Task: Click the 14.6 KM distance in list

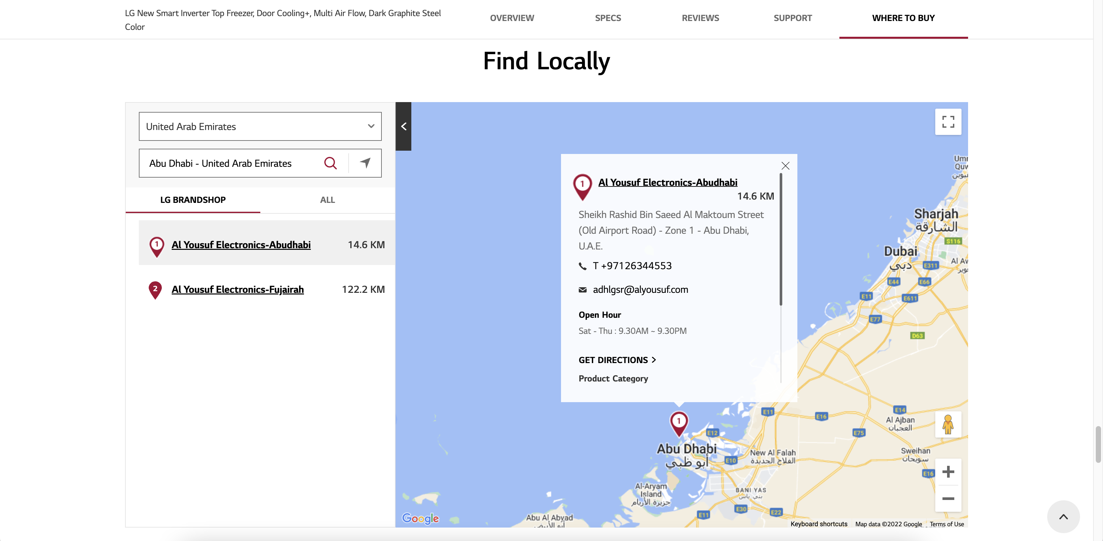Action: pos(366,245)
